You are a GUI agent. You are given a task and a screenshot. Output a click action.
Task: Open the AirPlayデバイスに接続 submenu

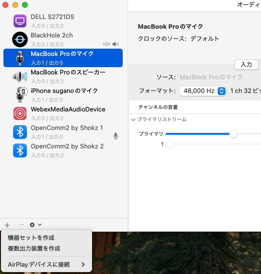[46, 264]
